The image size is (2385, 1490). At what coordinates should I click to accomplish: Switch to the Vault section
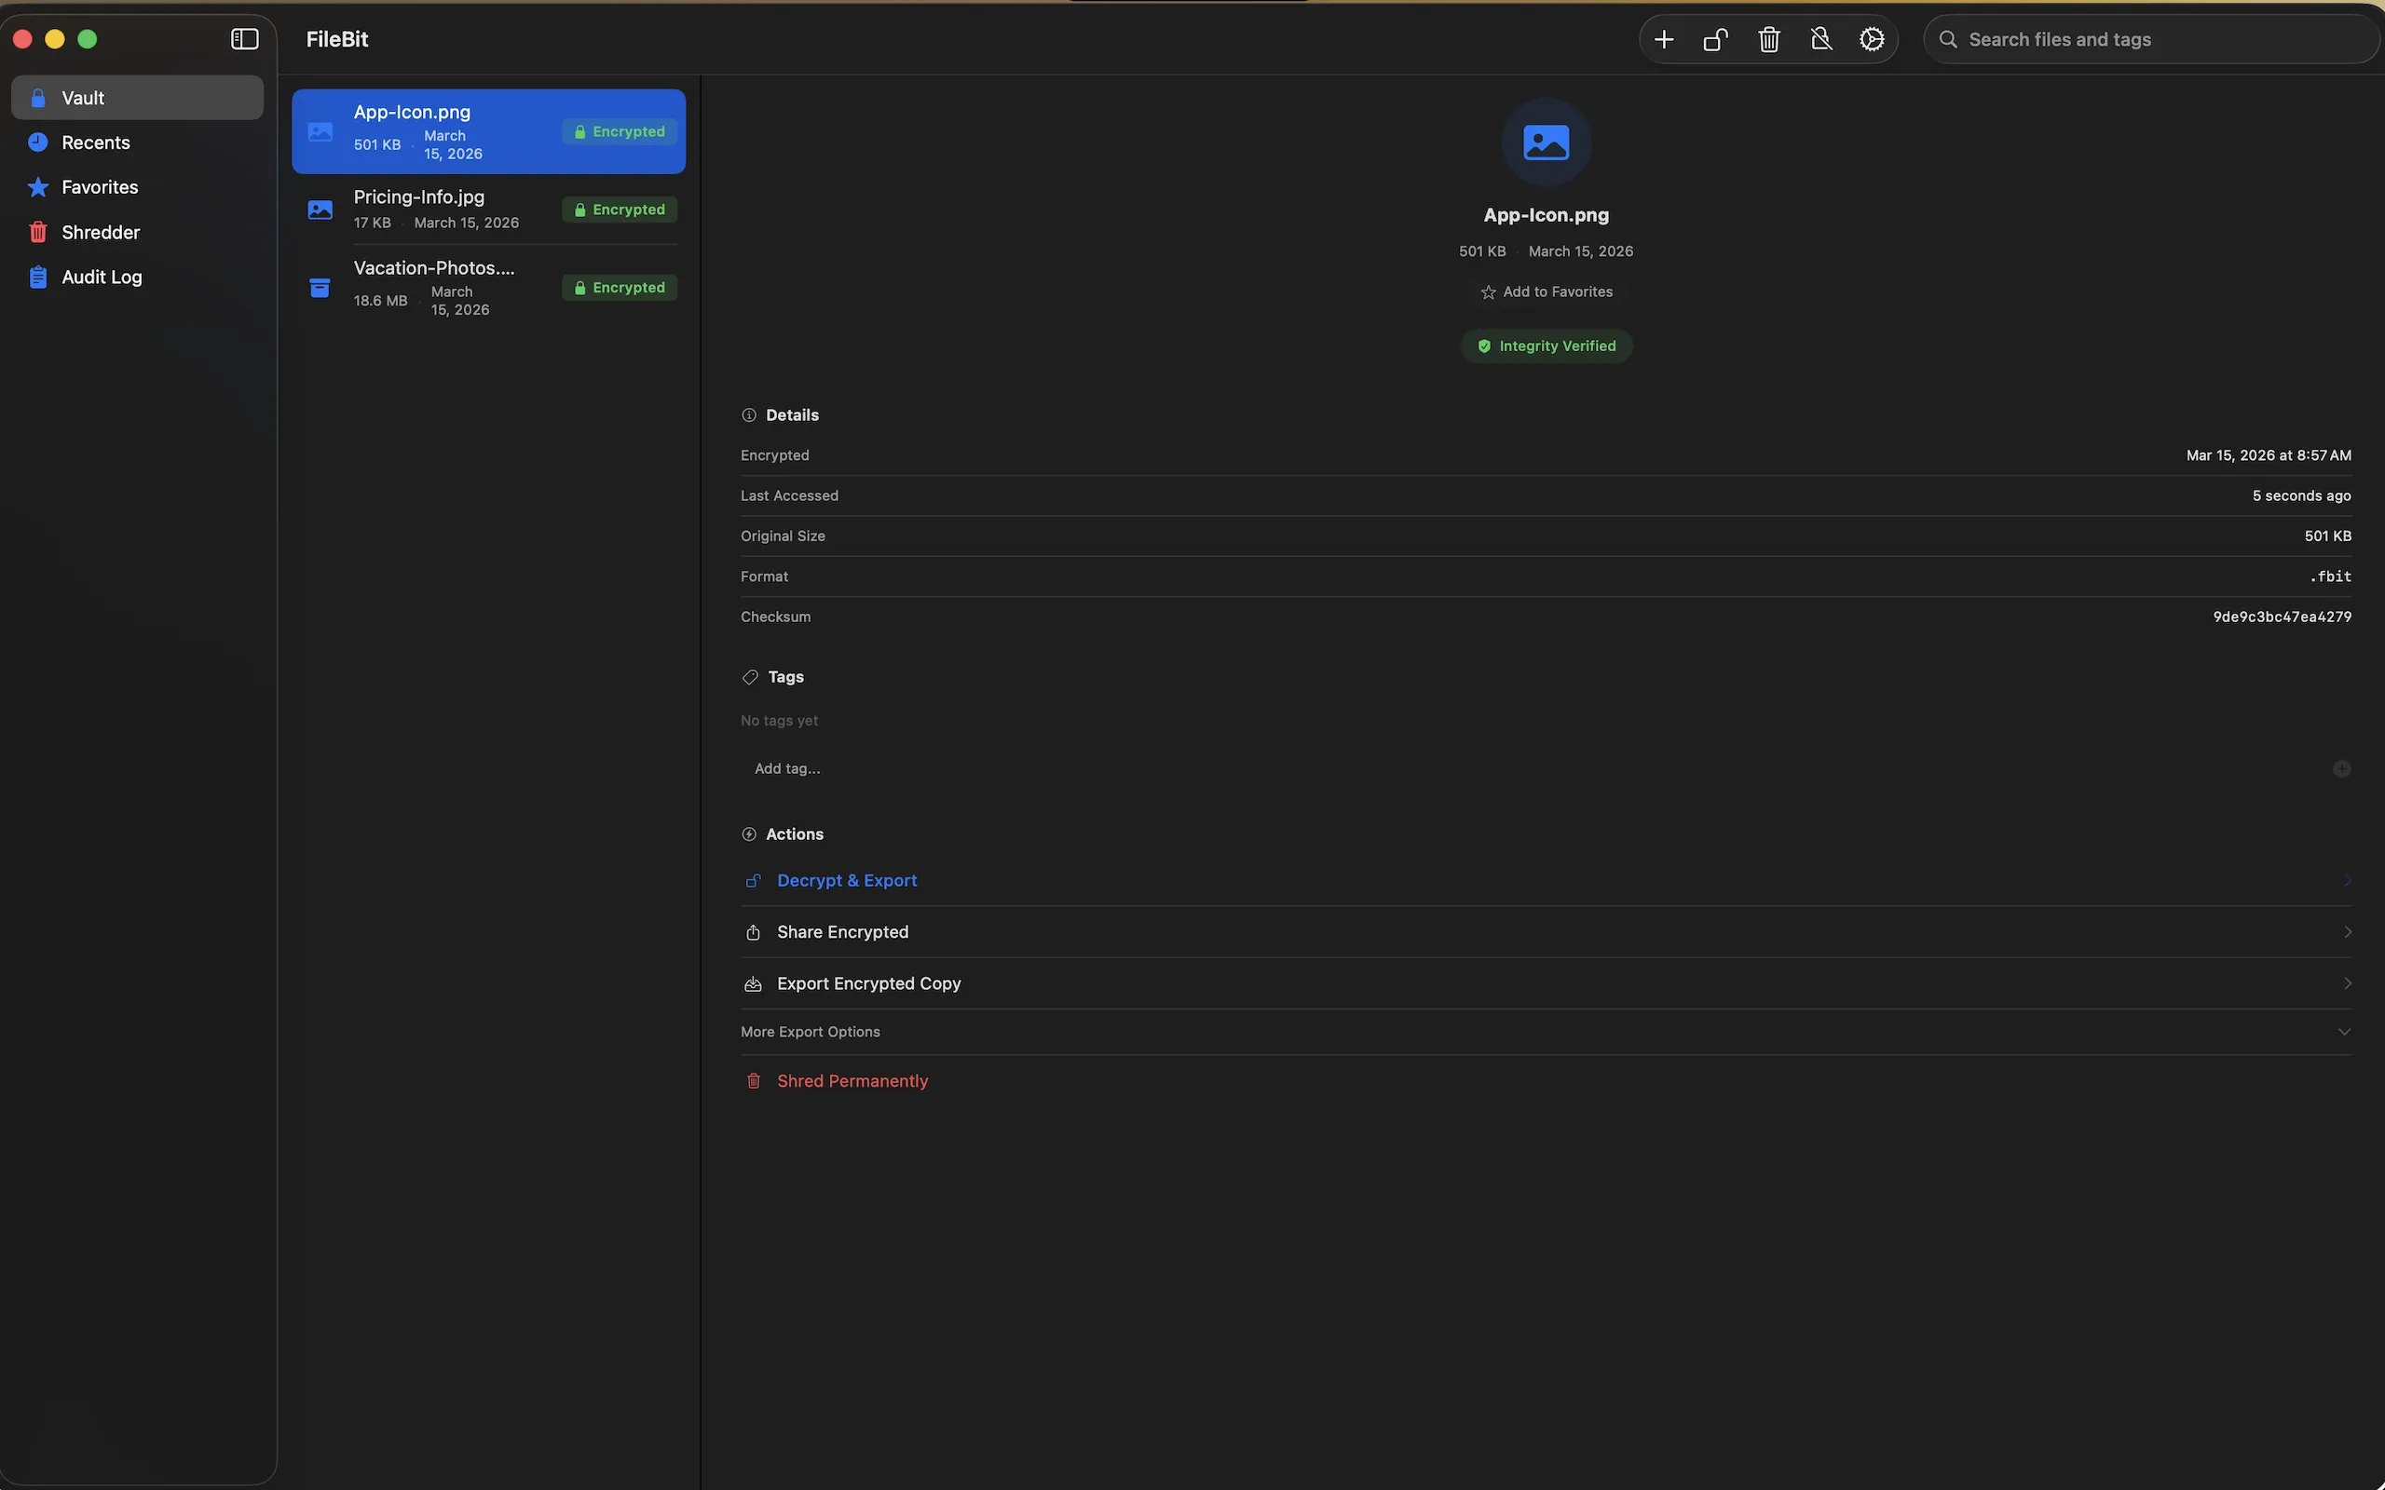click(83, 97)
